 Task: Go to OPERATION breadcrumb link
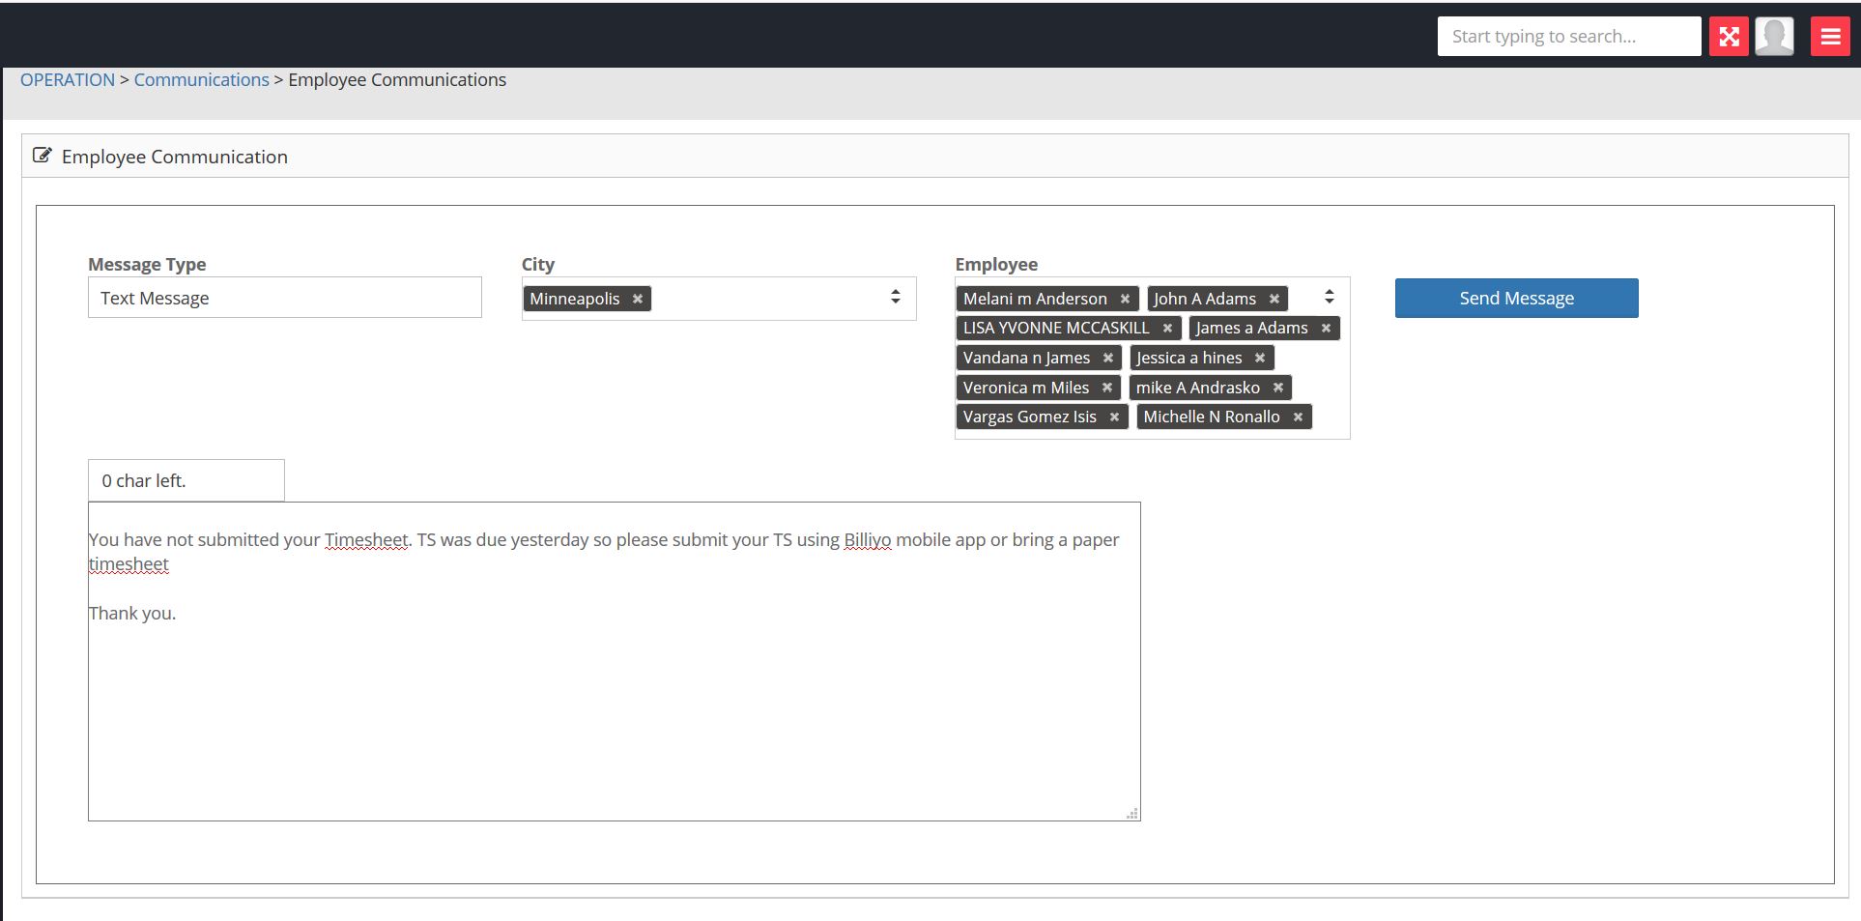[x=68, y=80]
